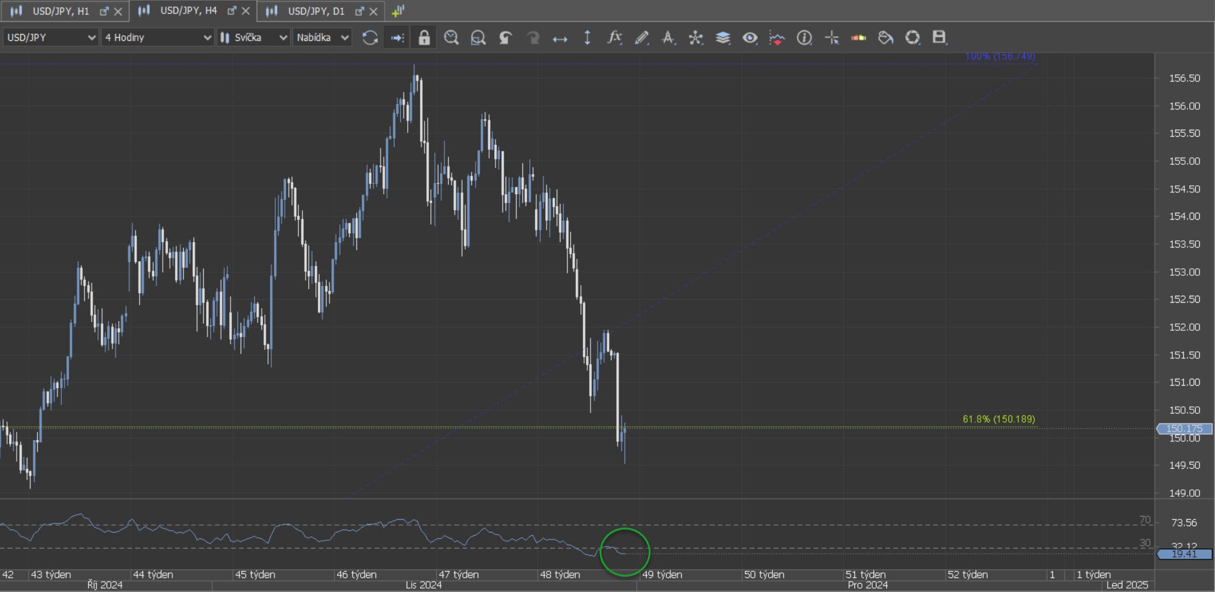Image resolution: width=1215 pixels, height=592 pixels.
Task: Click the 153.00 price axis label
Action: click(1184, 272)
